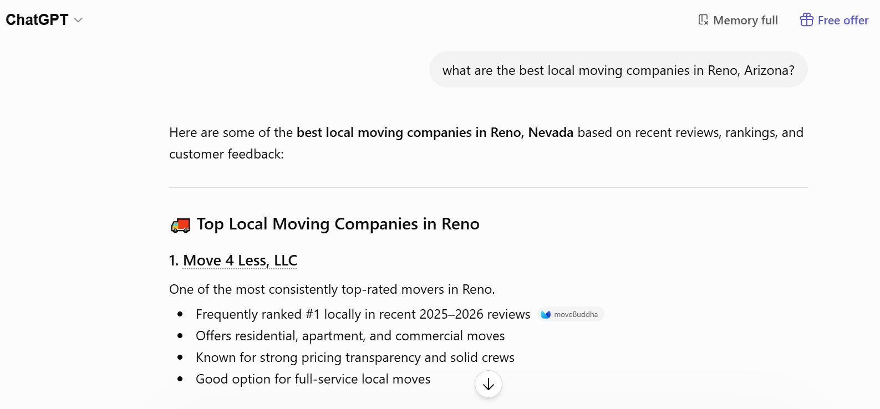Click the horizontal divider below the intro
Viewport: 880px width, 409px height.
click(x=489, y=187)
